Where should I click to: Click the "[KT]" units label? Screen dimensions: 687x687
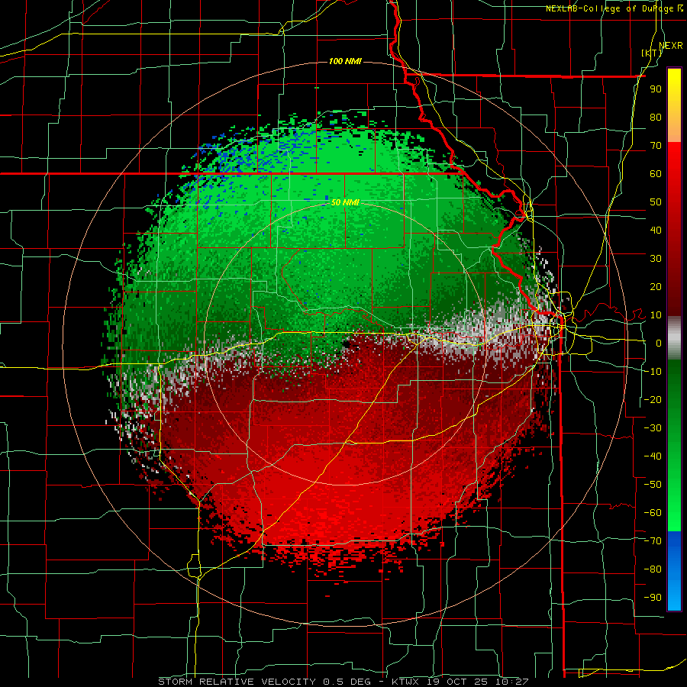point(652,53)
